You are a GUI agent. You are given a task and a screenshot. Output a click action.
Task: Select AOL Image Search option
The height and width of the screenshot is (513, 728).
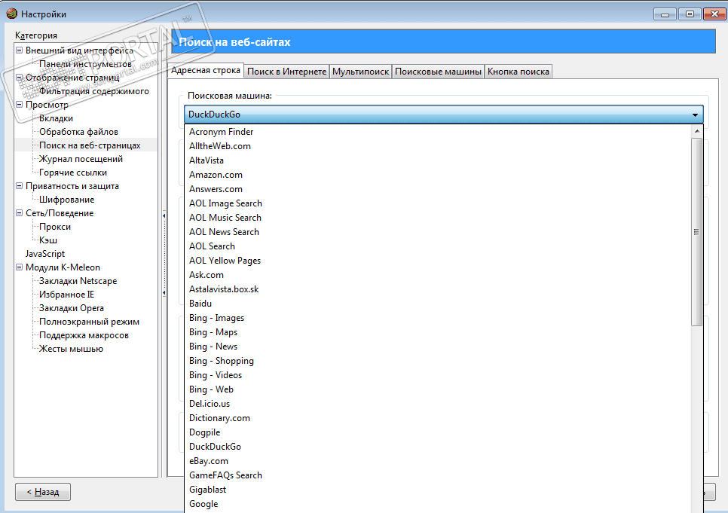click(438, 203)
